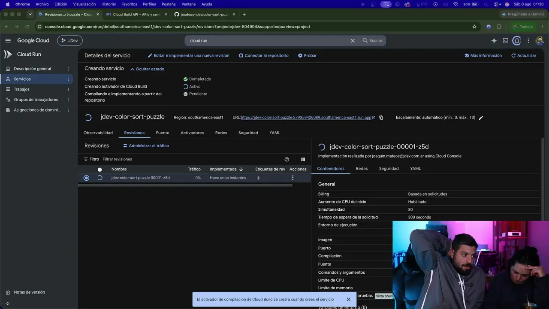The image size is (549, 309).
Task: Open the console settings three-dot menu
Action: tap(528, 41)
